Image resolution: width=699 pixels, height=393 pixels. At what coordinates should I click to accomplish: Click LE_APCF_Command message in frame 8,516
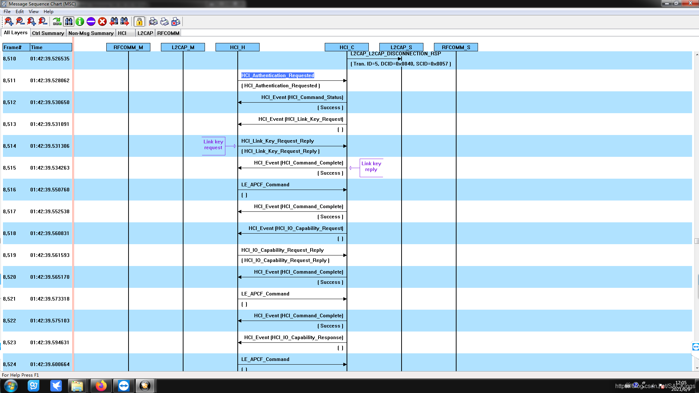(265, 184)
